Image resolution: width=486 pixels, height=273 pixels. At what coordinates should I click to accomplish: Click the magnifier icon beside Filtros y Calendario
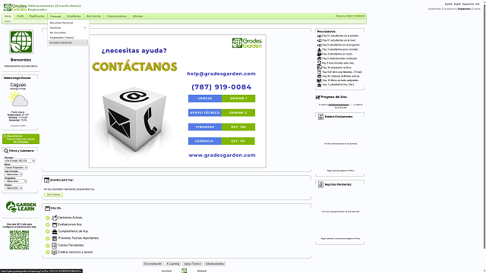click(x=6, y=151)
